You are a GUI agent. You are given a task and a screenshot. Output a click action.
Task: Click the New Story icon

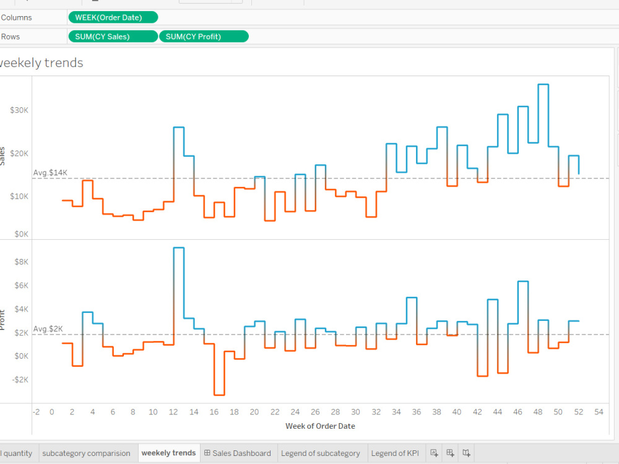coord(466,453)
